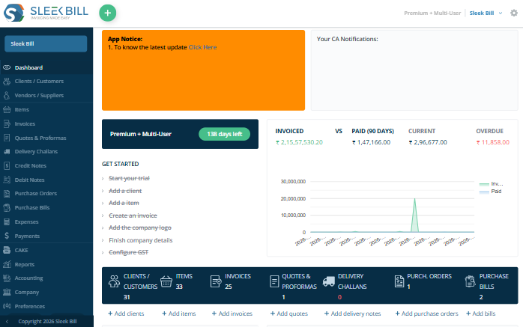The height and width of the screenshot is (327, 523).
Task: Expand the Start your trial chevron
Action: coord(103,179)
